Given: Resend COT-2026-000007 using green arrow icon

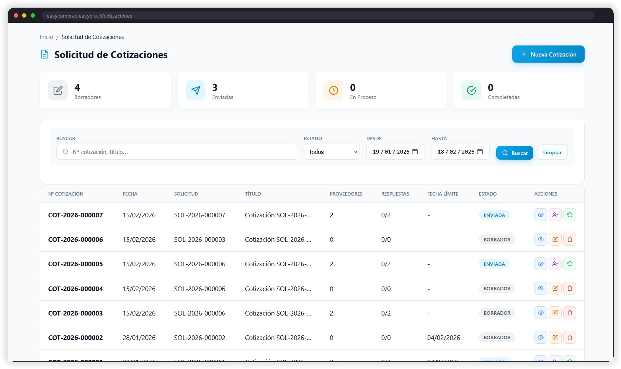Looking at the screenshot, I should pyautogui.click(x=570, y=215).
